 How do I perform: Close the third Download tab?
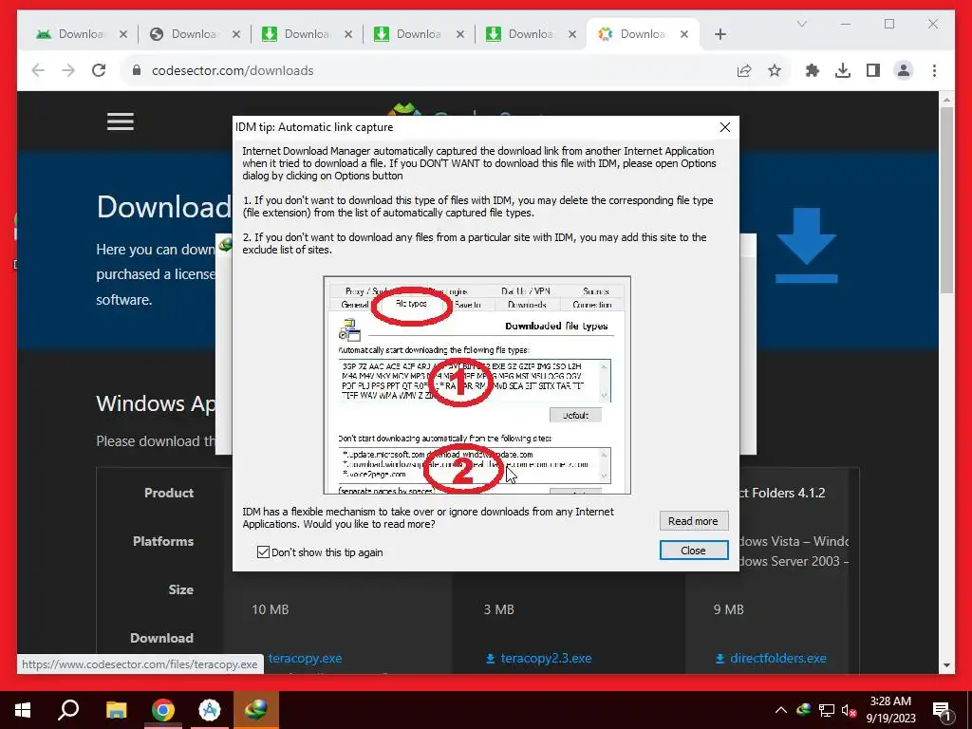coord(348,35)
